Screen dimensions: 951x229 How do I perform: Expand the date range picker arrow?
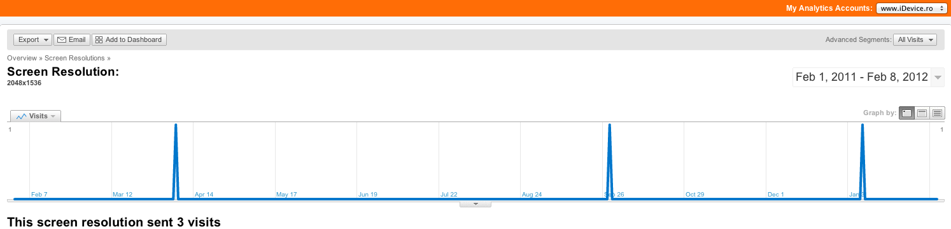pos(938,78)
